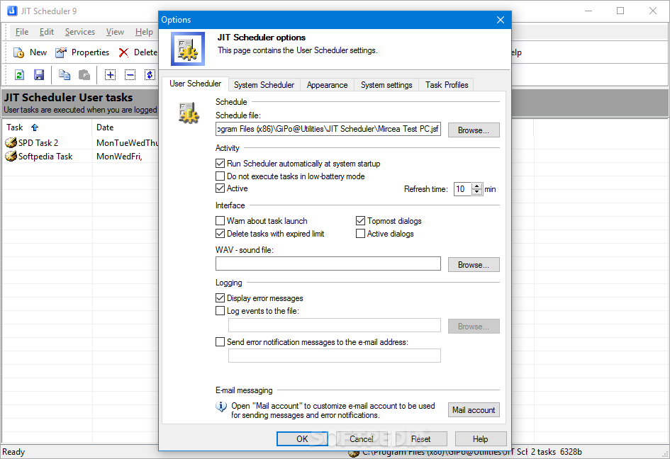Image resolution: width=670 pixels, height=459 pixels.
Task: Confirm options with OK button
Action: 302,439
